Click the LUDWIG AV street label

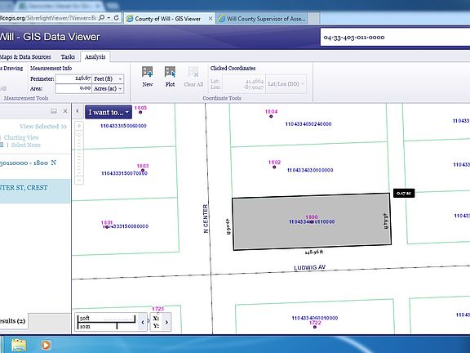309,267
